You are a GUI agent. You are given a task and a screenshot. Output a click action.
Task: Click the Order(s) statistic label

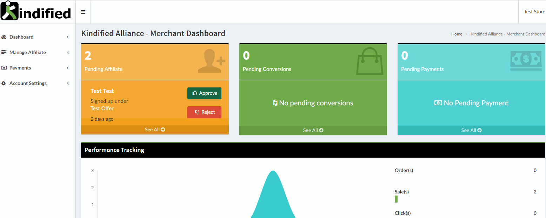click(404, 170)
